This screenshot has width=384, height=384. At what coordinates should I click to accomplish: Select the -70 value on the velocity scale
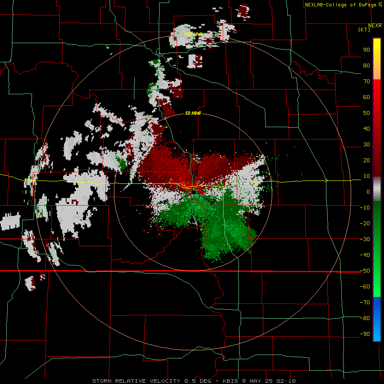tap(365, 303)
